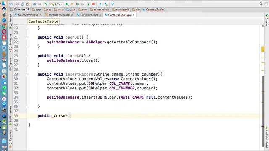Open the Gradle tool window tab
The height and width of the screenshot is (151, 269).
click(x=266, y=20)
